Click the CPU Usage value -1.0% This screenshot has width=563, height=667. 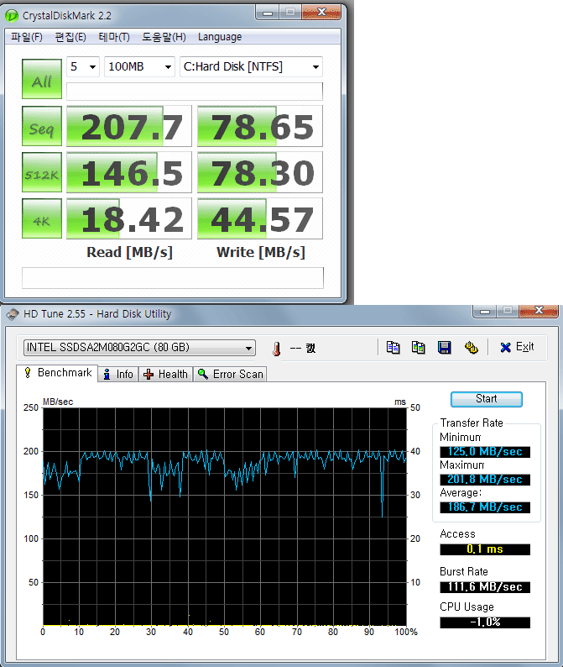pos(485,622)
